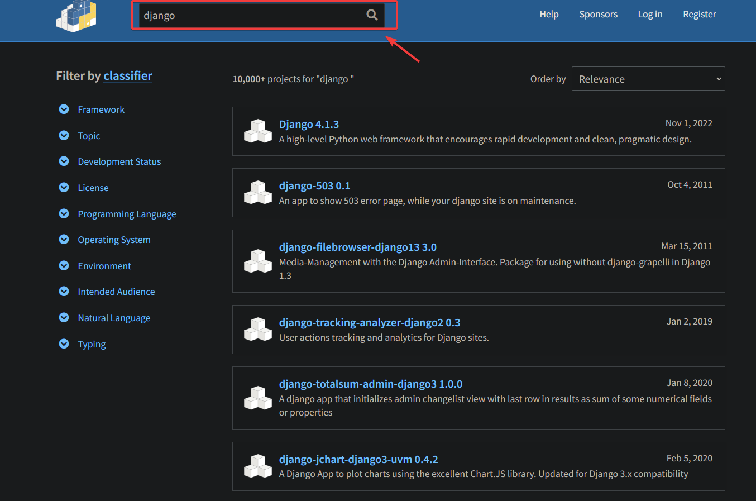Open django-tracking-analyzer-django2 0.3 project title
This screenshot has width=756, height=501.
tap(370, 322)
